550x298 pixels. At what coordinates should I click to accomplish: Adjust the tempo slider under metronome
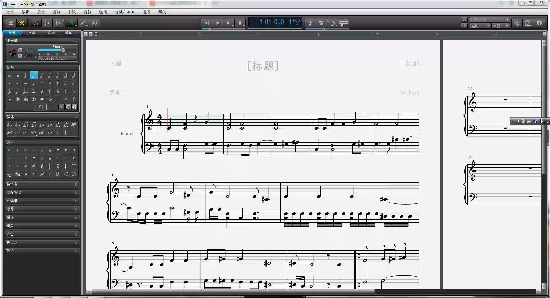click(324, 29)
